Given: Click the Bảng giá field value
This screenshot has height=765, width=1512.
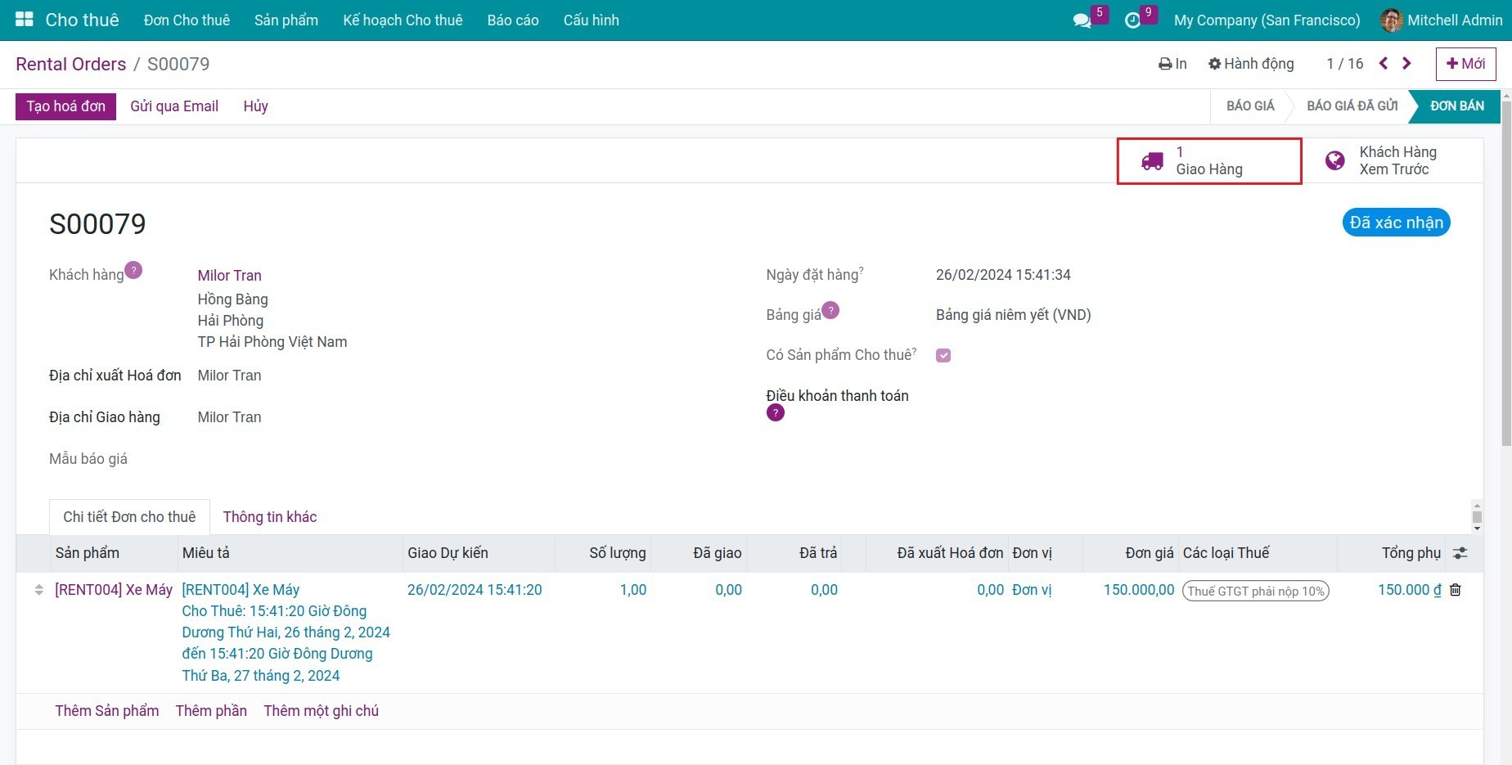Looking at the screenshot, I should click(x=1013, y=315).
